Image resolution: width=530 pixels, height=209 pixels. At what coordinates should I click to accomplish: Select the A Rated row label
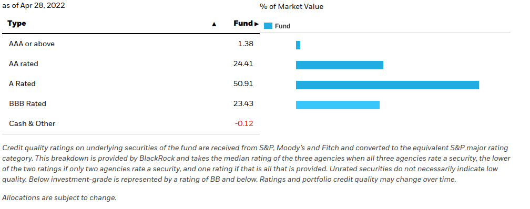[22, 83]
